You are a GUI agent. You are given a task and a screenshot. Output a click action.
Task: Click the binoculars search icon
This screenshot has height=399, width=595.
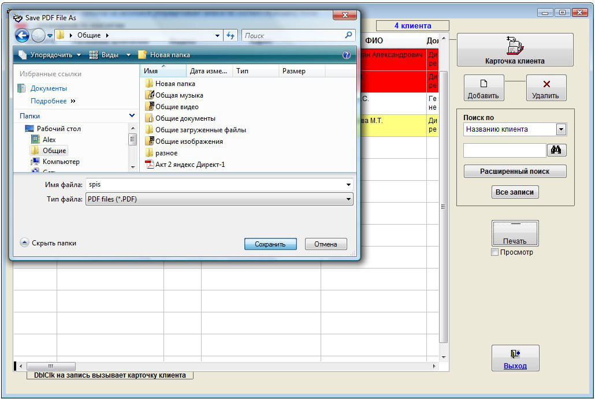click(556, 150)
